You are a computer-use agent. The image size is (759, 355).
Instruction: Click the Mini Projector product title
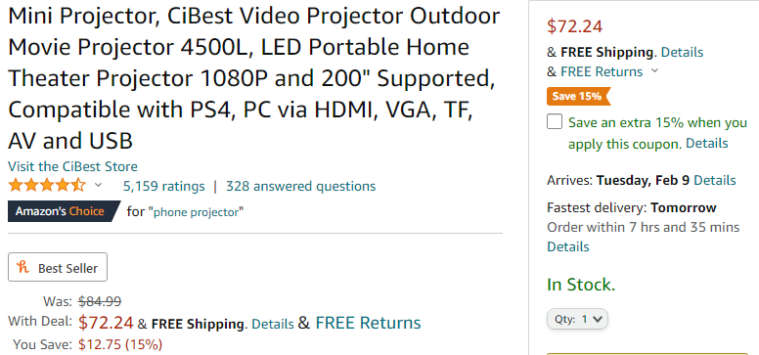click(254, 78)
